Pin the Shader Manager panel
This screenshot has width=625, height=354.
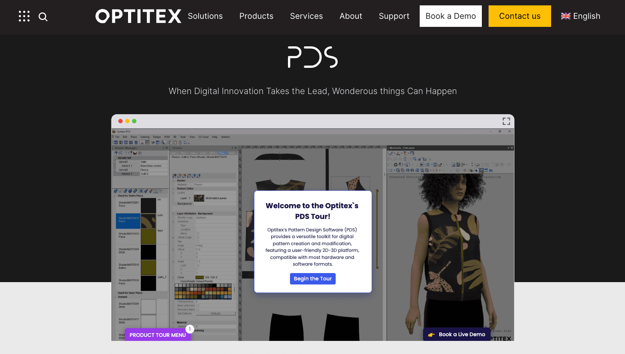163,148
